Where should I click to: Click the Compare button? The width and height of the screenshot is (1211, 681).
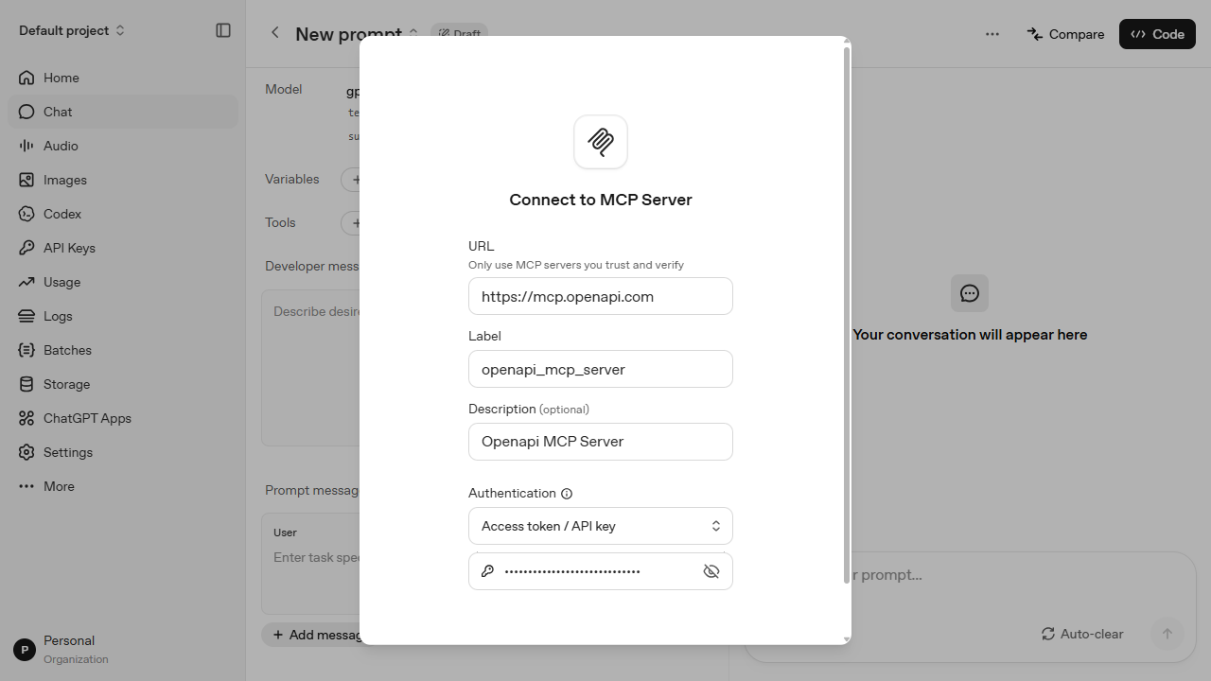click(x=1065, y=34)
